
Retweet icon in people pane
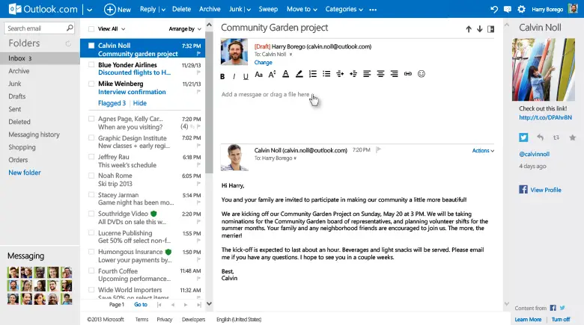pyautogui.click(x=556, y=137)
